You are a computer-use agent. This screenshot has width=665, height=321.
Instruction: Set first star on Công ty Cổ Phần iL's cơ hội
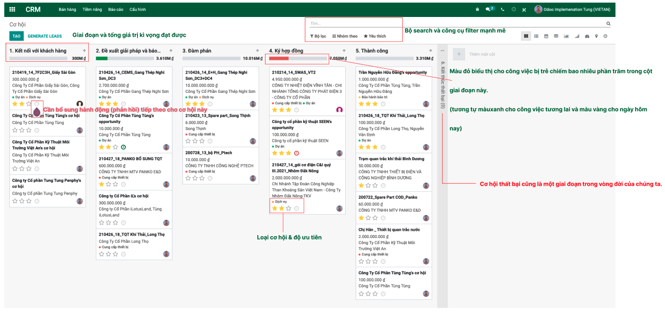(101, 222)
